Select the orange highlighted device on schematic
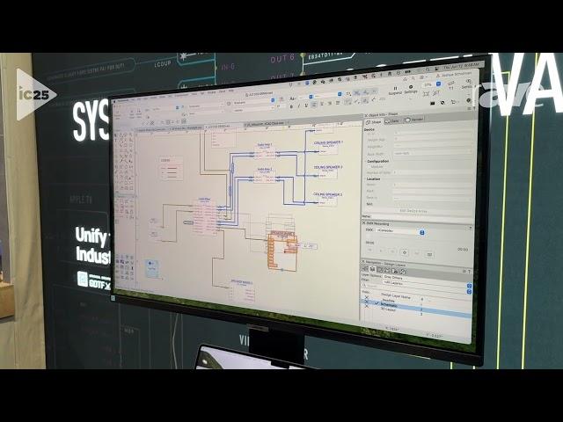The image size is (563, 422). [283, 250]
